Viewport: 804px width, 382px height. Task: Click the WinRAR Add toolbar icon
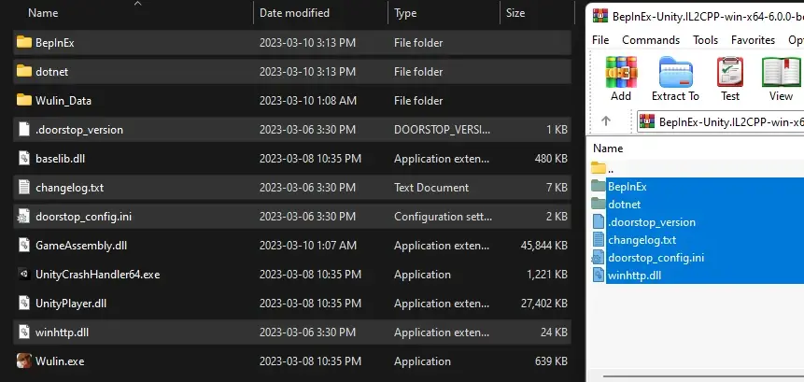[620, 74]
